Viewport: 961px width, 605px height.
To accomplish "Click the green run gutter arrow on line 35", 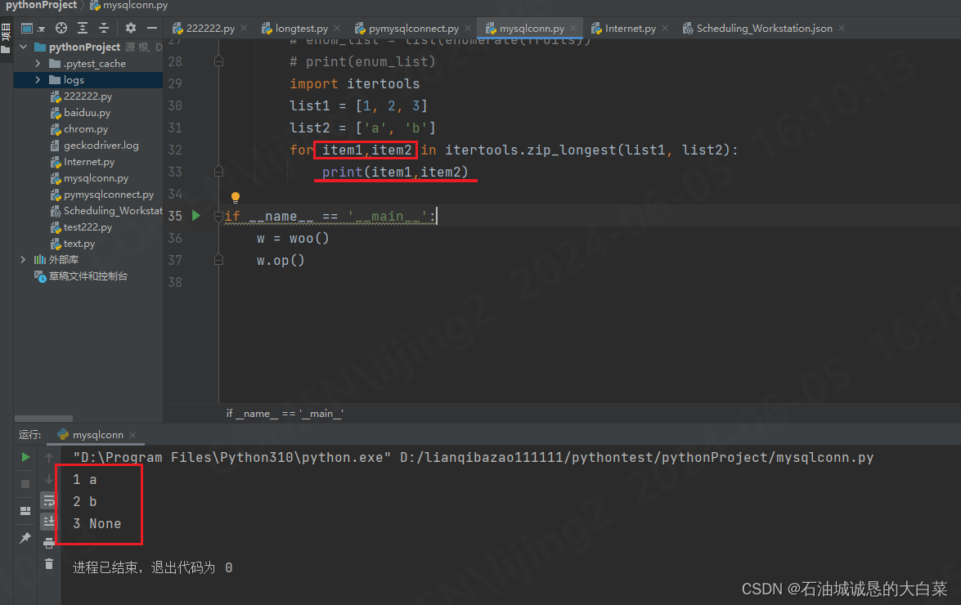I will 196,216.
